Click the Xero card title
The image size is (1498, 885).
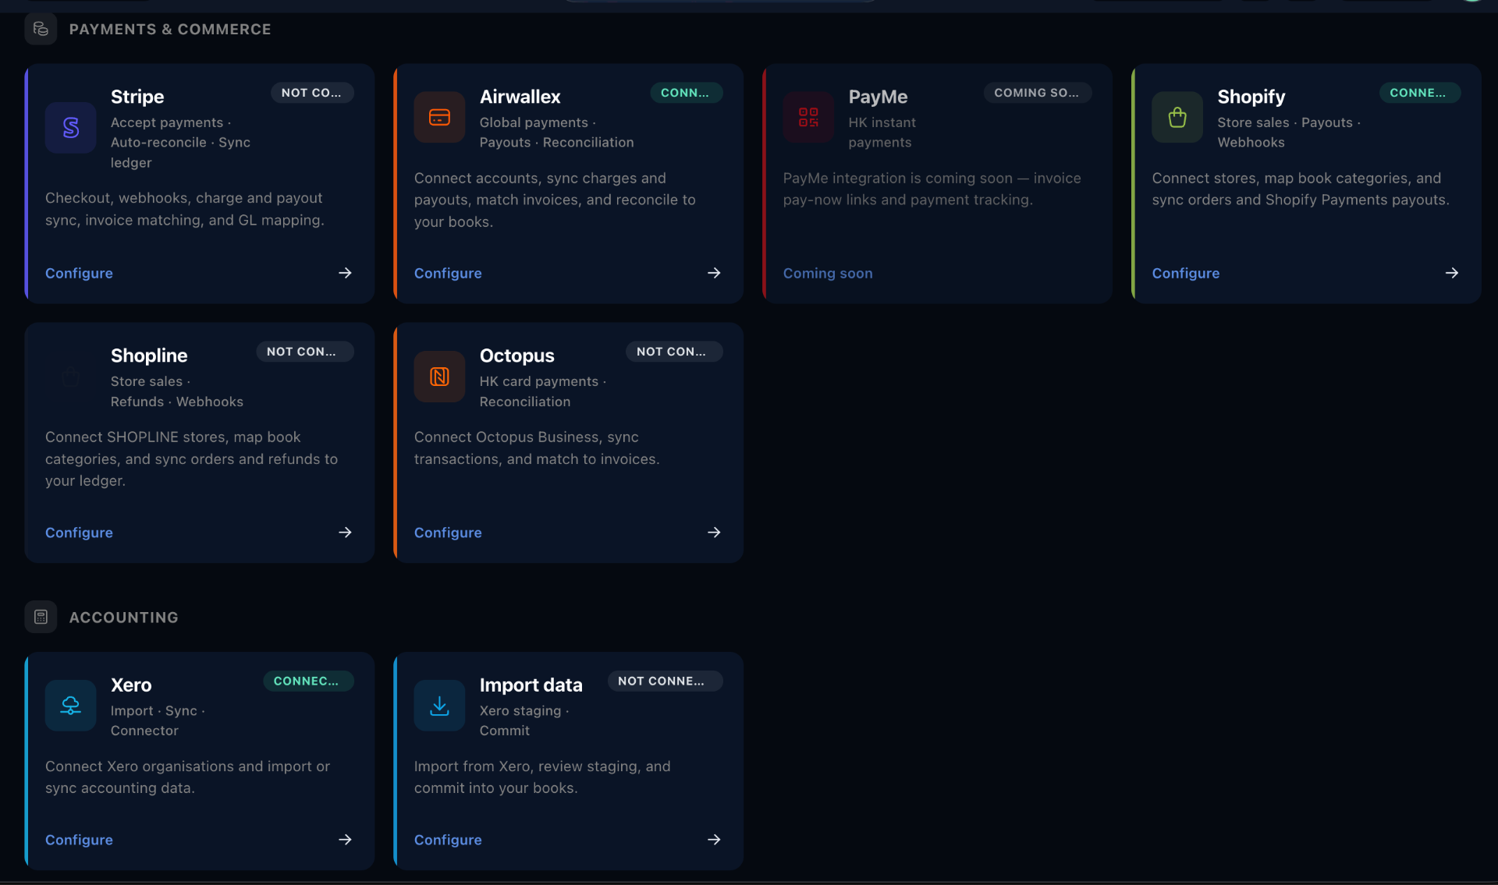point(131,685)
